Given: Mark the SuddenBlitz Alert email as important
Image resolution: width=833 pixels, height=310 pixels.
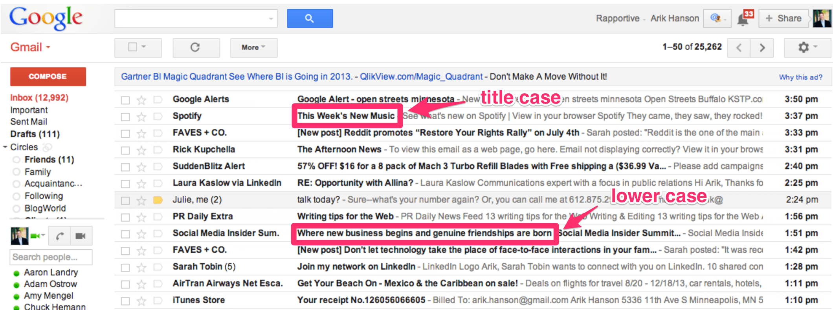Looking at the screenshot, I should (158, 166).
